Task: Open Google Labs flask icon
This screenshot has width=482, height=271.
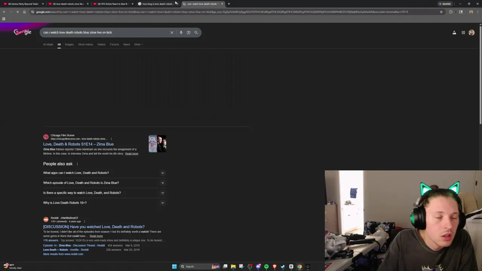Action: click(x=454, y=33)
